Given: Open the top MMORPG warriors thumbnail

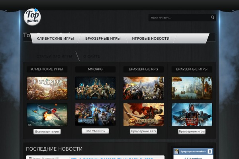Looking at the screenshot, I should click(95, 88).
